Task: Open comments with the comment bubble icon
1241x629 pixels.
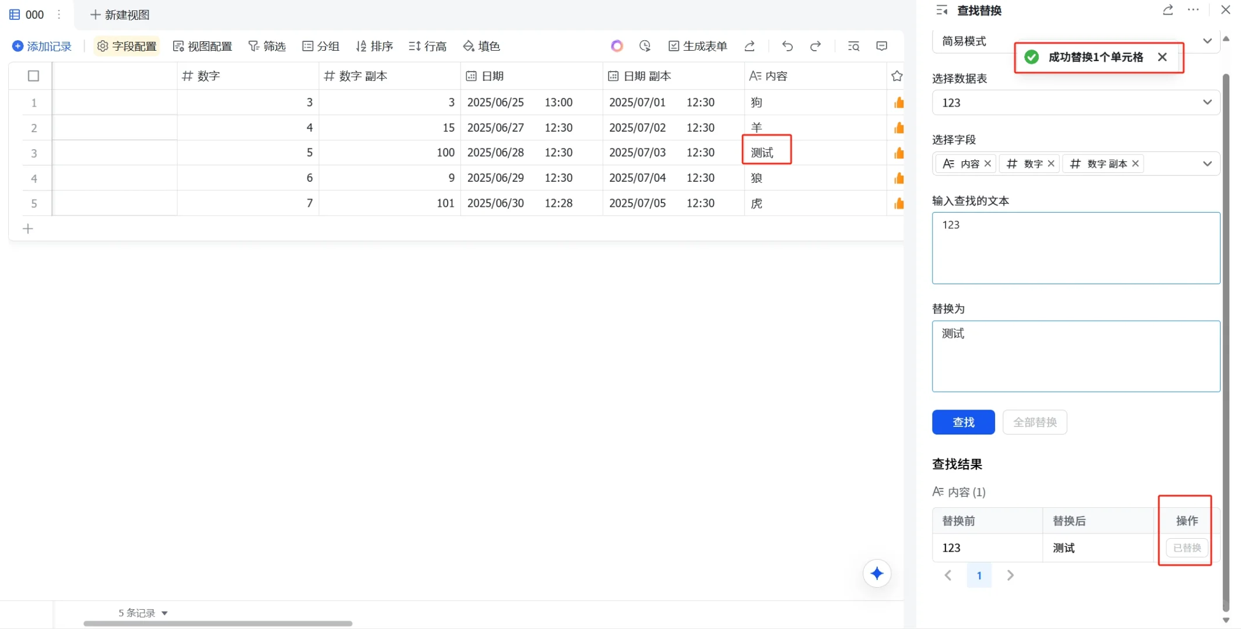Action: click(x=881, y=46)
